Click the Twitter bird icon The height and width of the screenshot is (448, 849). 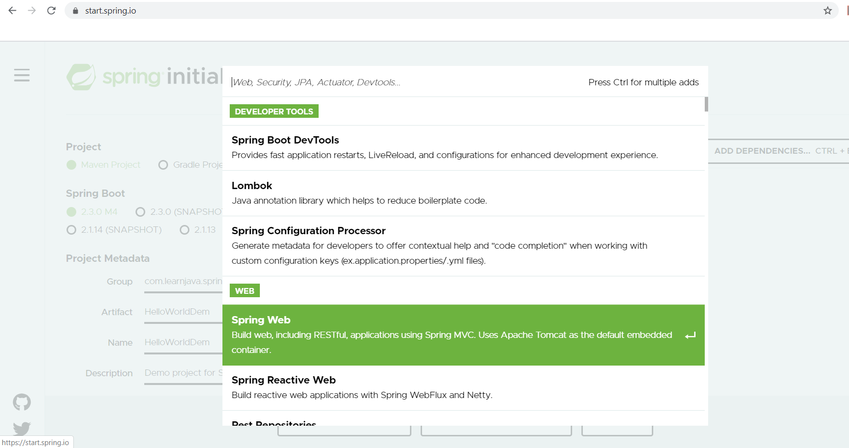point(22,428)
